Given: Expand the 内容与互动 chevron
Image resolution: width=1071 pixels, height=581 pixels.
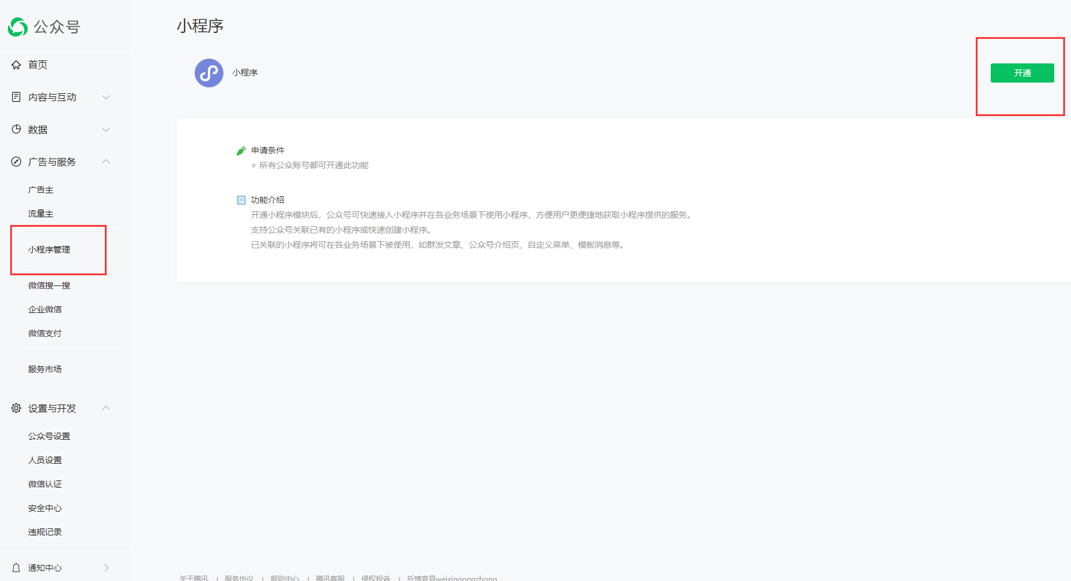Looking at the screenshot, I should coord(106,97).
